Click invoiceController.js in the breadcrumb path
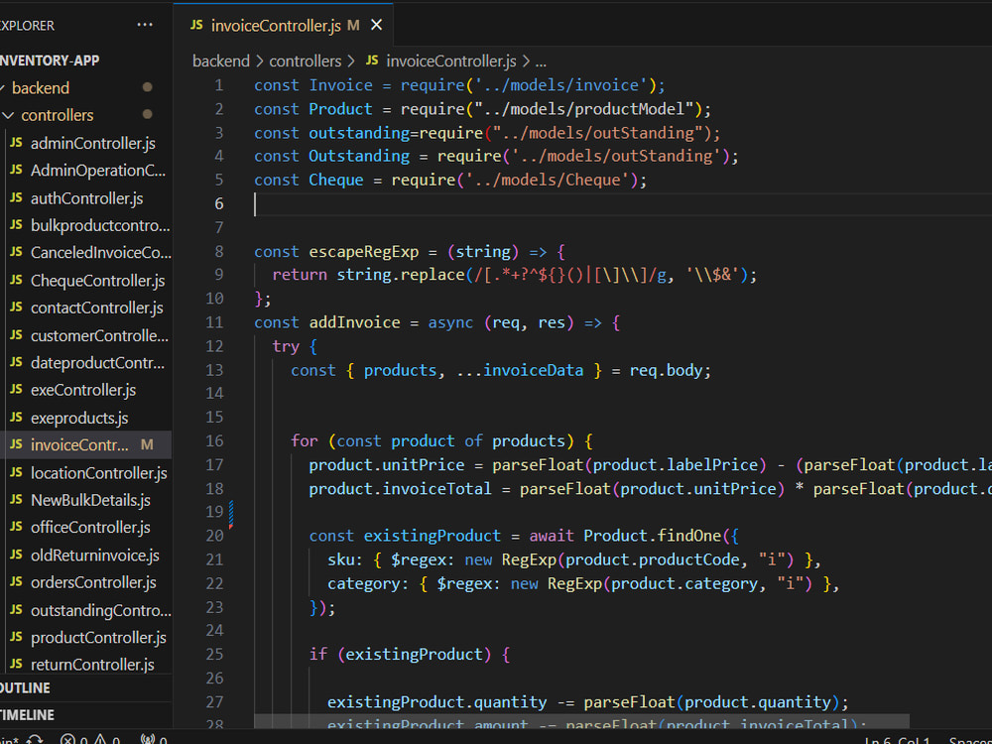This screenshot has height=744, width=992. pos(451,62)
